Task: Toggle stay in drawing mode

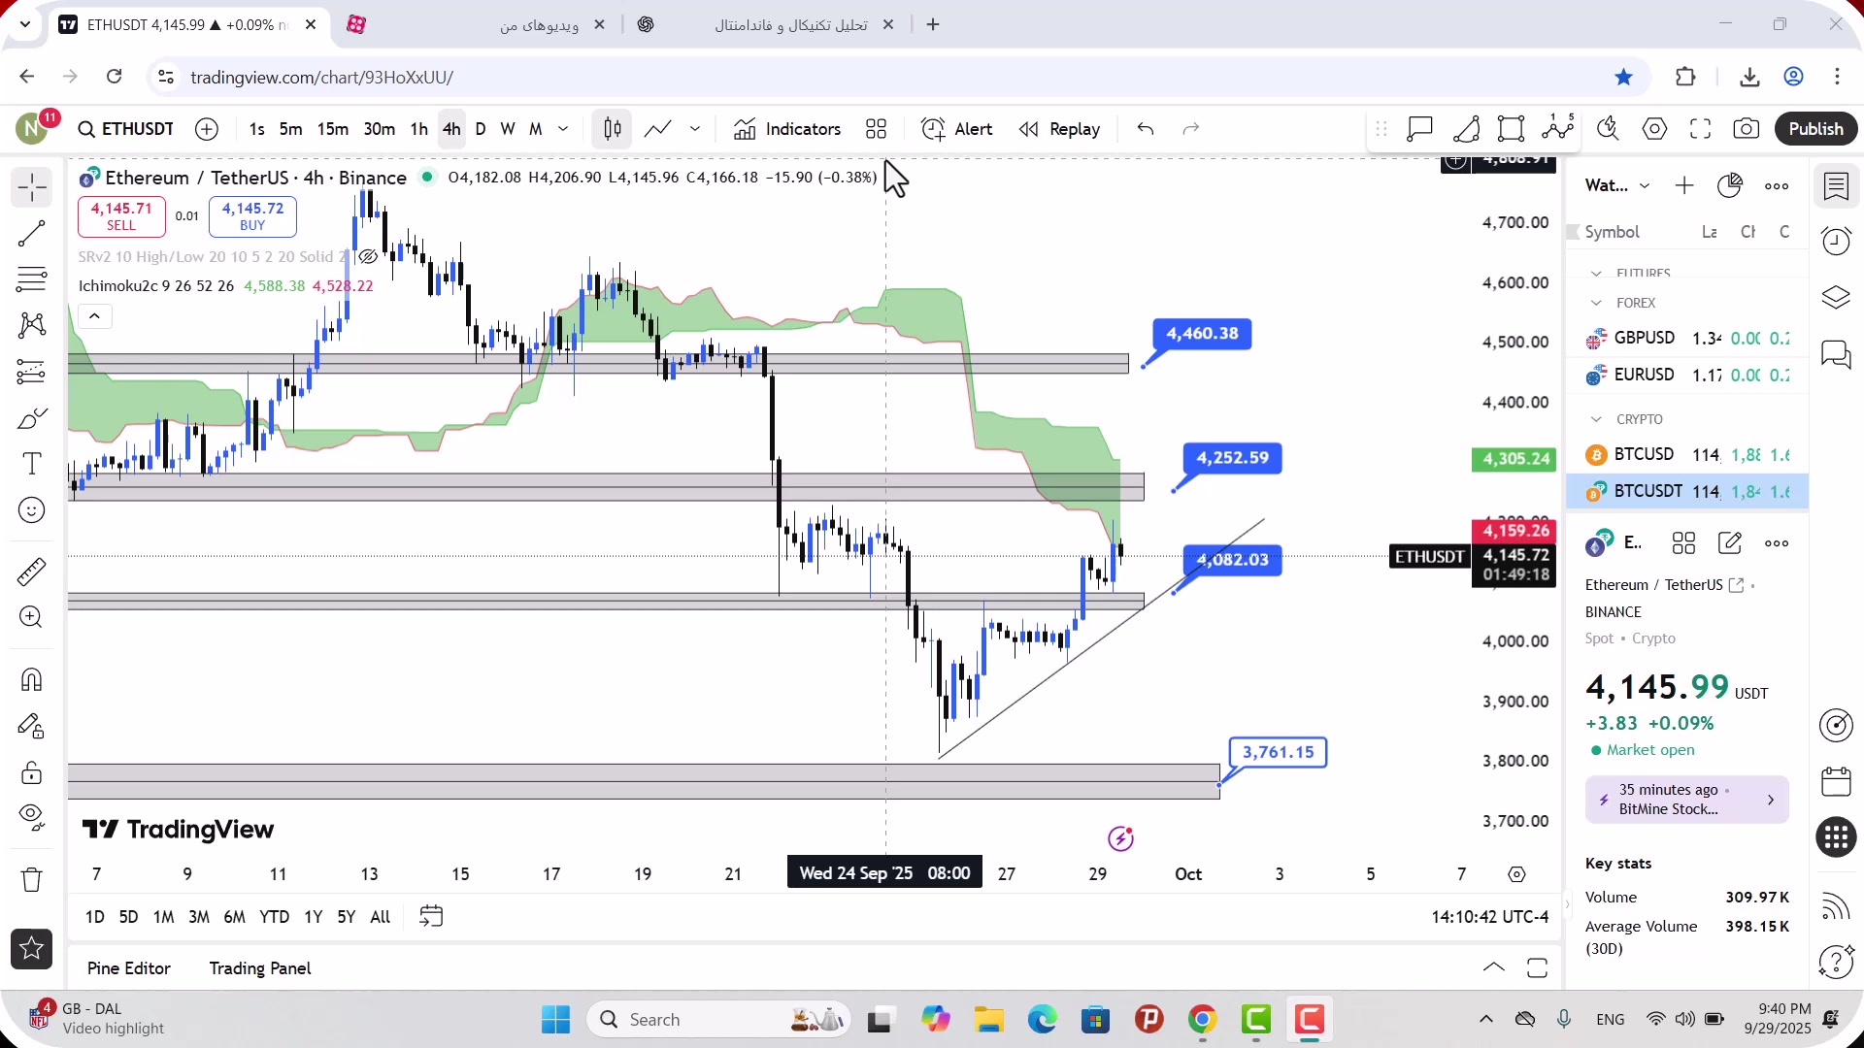Action: coord(32,726)
